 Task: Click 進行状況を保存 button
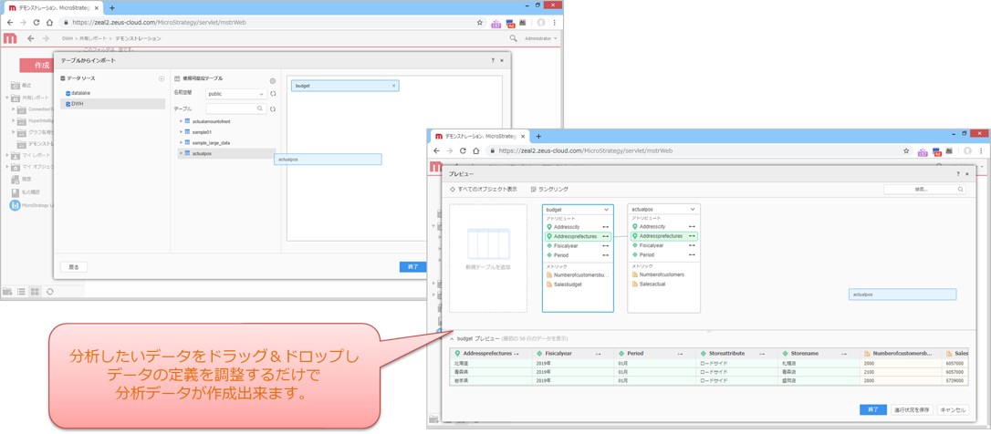tap(912, 410)
